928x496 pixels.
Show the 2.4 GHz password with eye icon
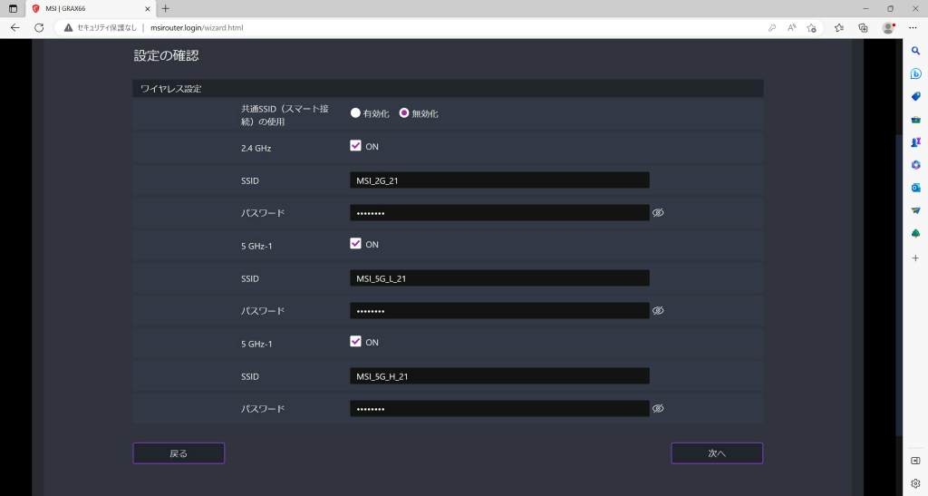pyautogui.click(x=658, y=212)
